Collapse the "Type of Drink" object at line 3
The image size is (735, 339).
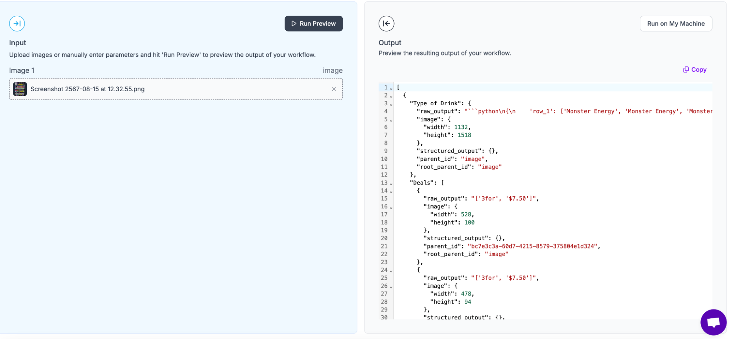[391, 104]
